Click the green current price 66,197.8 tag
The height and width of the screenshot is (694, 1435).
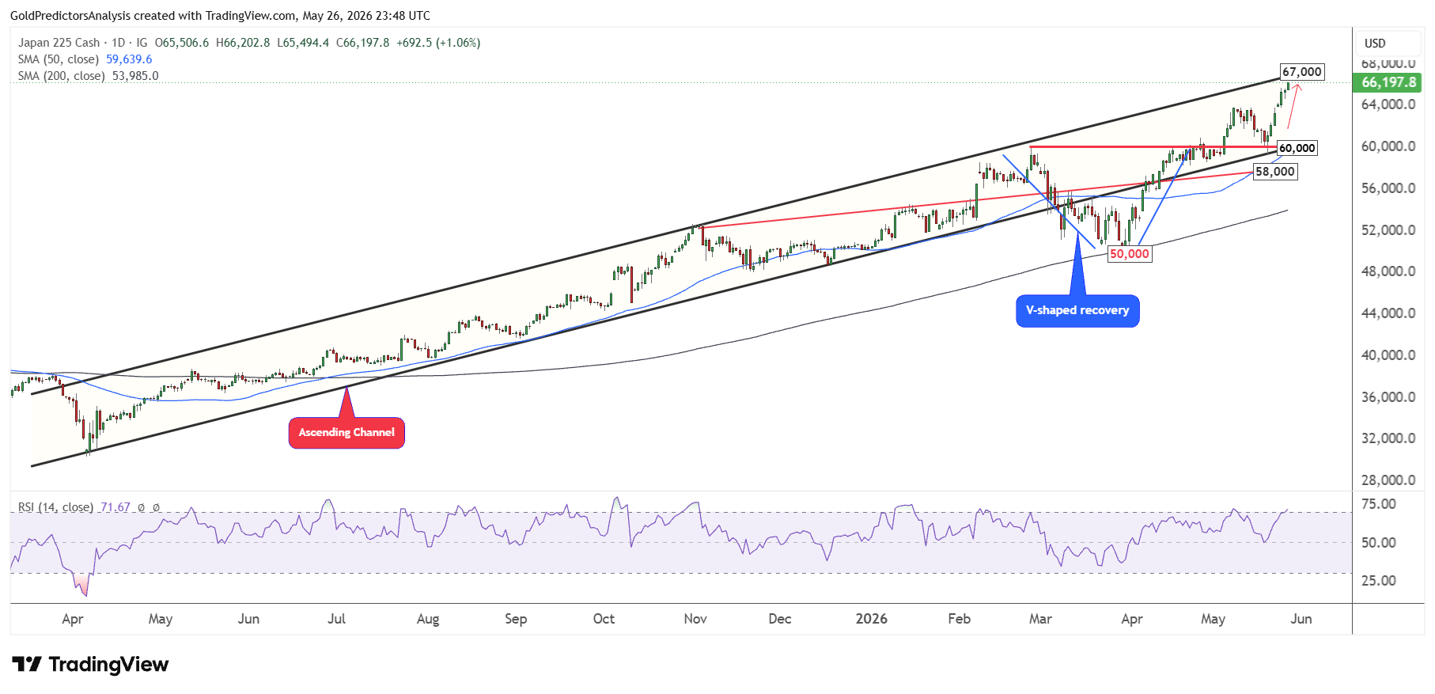pos(1389,82)
